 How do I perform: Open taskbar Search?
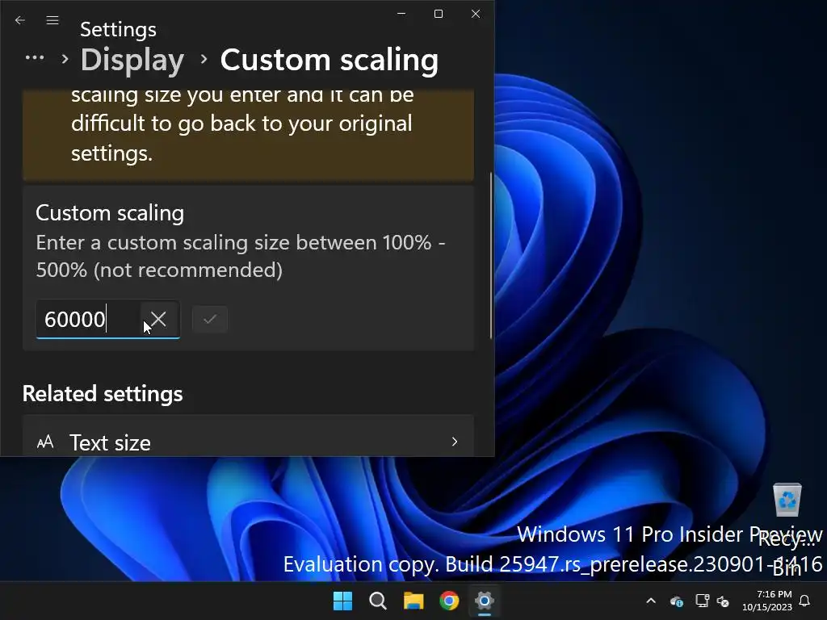coord(378,601)
